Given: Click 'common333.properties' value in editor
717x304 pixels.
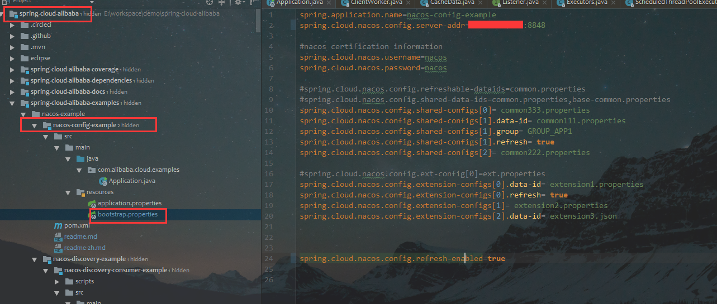Looking at the screenshot, I should (545, 110).
